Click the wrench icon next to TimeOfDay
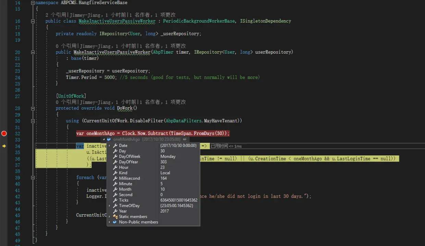 [x=115, y=206]
